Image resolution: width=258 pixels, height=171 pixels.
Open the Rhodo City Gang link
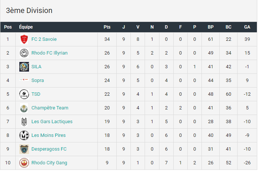pyautogui.click(x=49, y=163)
